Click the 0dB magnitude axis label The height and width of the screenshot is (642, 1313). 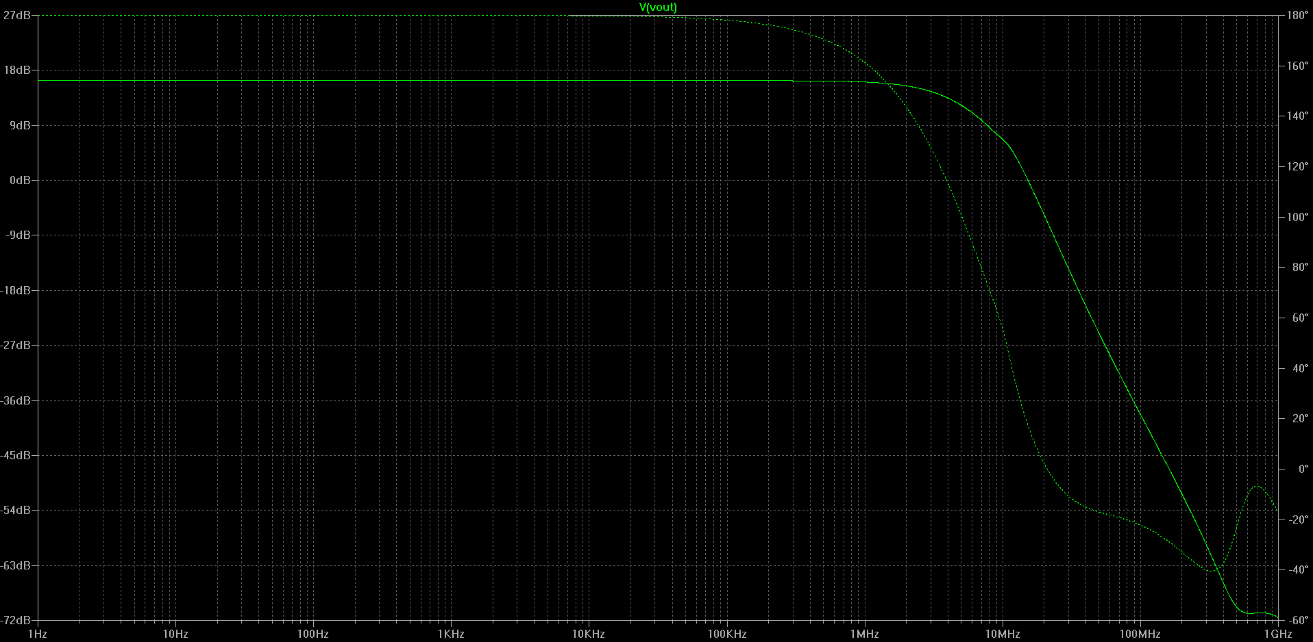click(19, 180)
